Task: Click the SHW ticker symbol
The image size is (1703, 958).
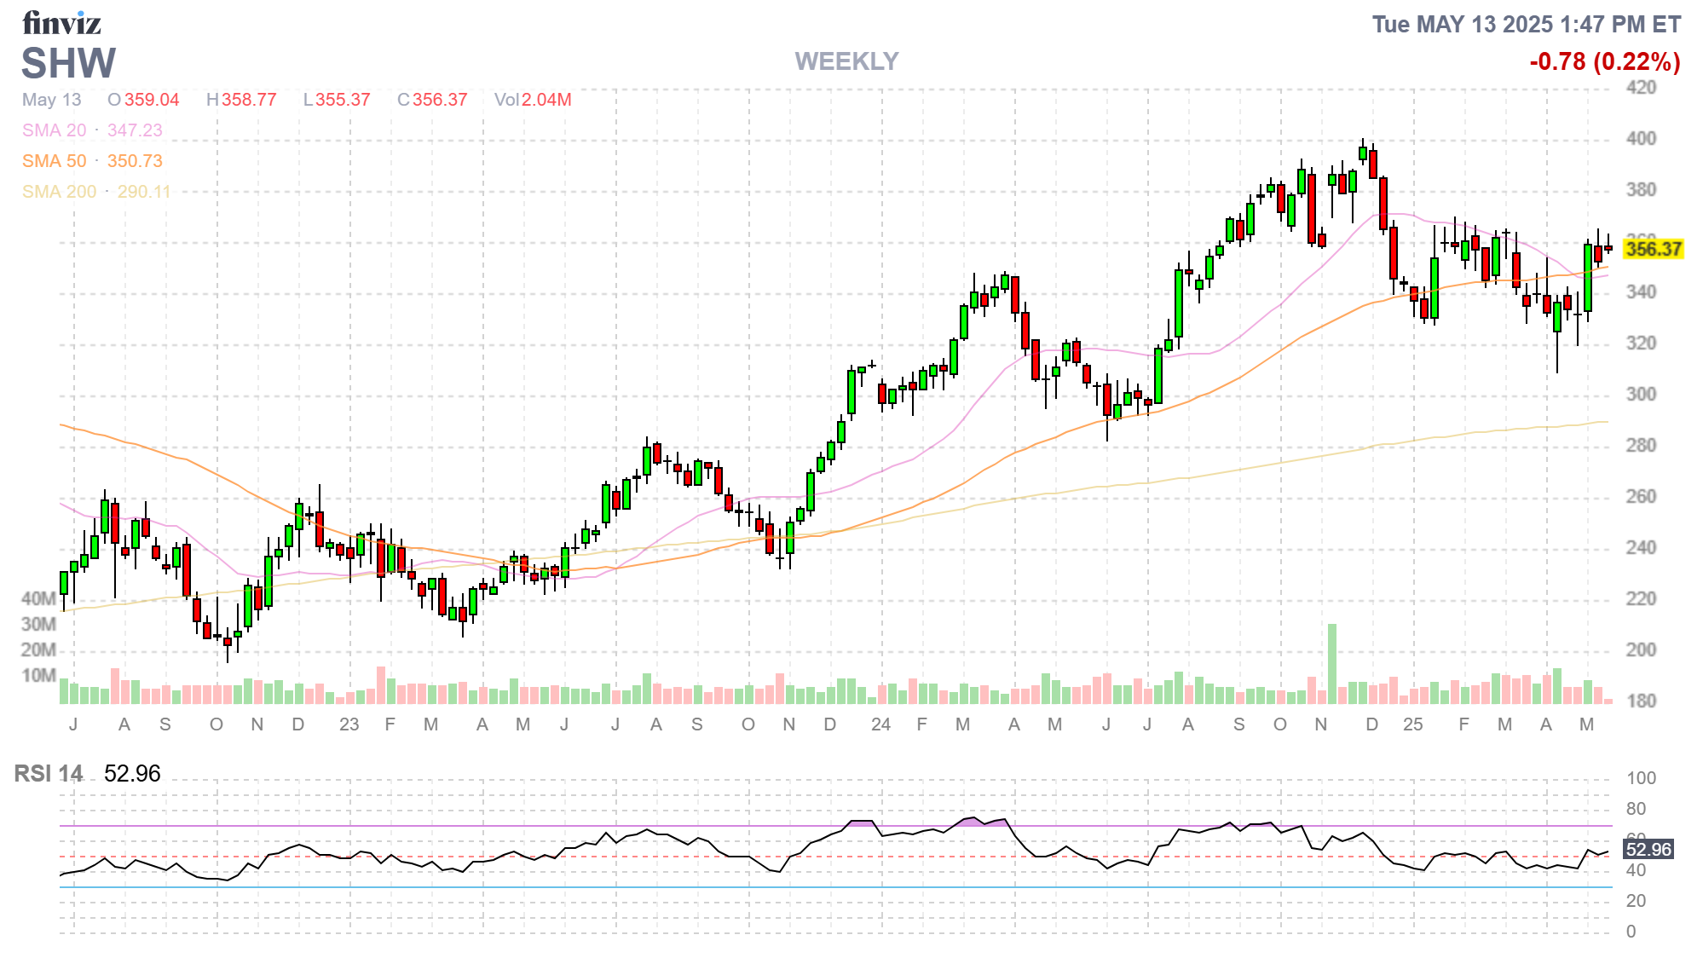Action: tap(68, 63)
